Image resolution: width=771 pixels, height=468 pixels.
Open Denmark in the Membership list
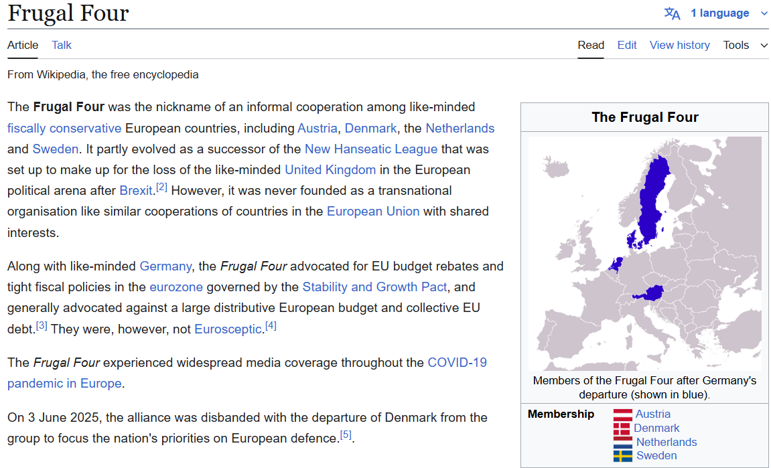click(x=656, y=428)
